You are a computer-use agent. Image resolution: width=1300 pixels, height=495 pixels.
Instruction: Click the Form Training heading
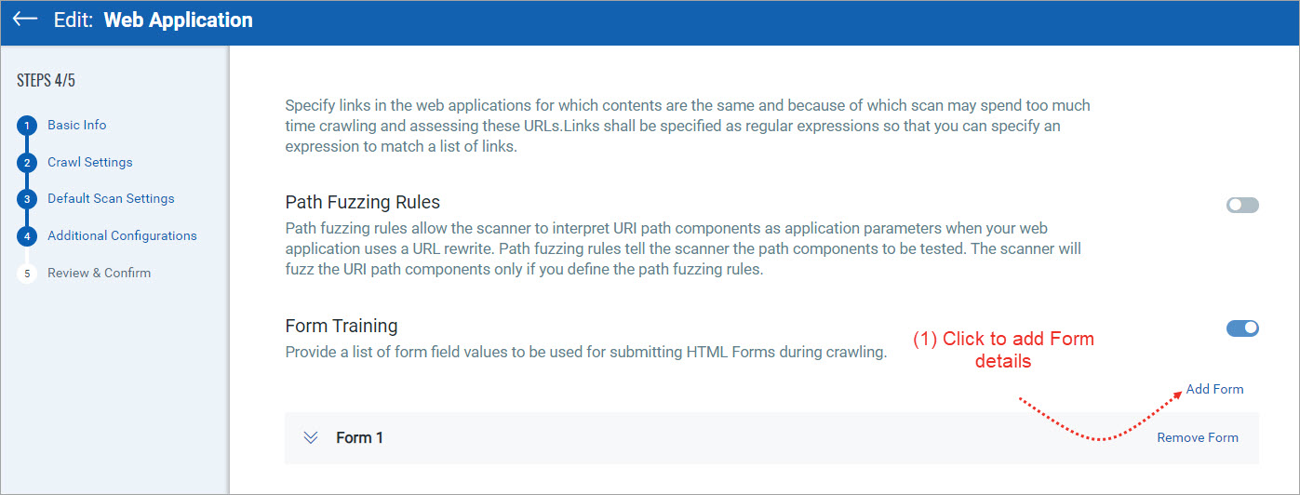(x=342, y=326)
